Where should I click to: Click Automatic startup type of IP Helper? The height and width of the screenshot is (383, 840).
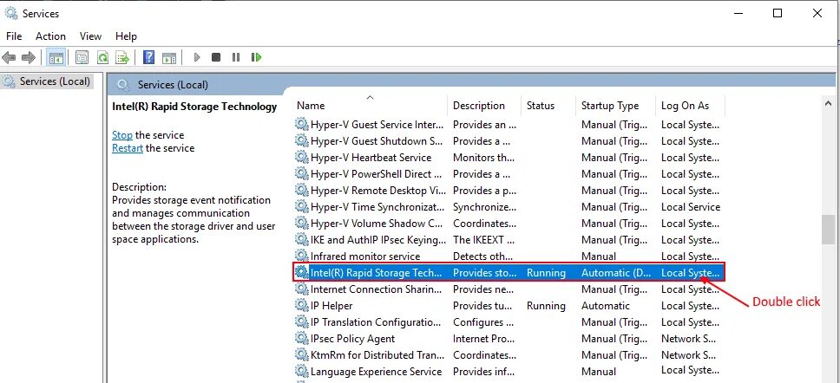coord(606,306)
